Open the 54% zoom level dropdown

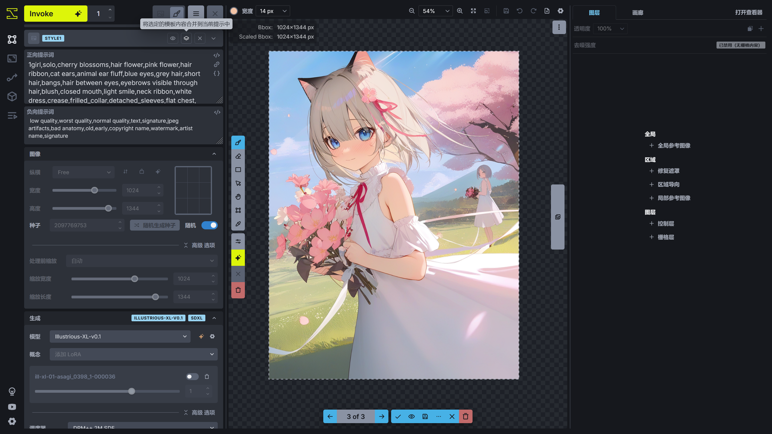[435, 11]
